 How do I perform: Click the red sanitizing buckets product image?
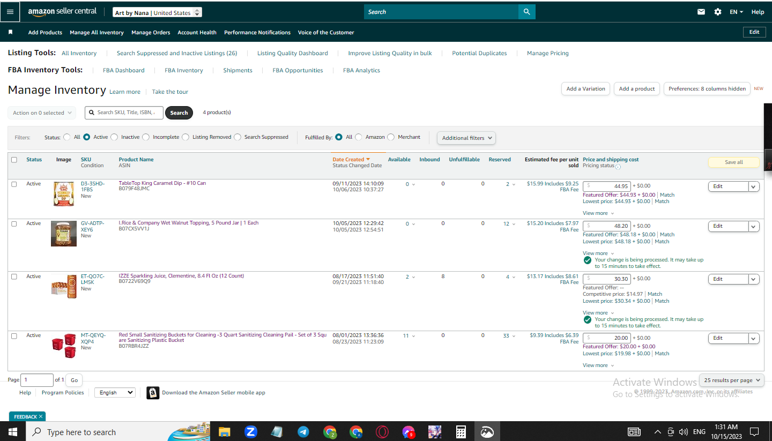[64, 346]
